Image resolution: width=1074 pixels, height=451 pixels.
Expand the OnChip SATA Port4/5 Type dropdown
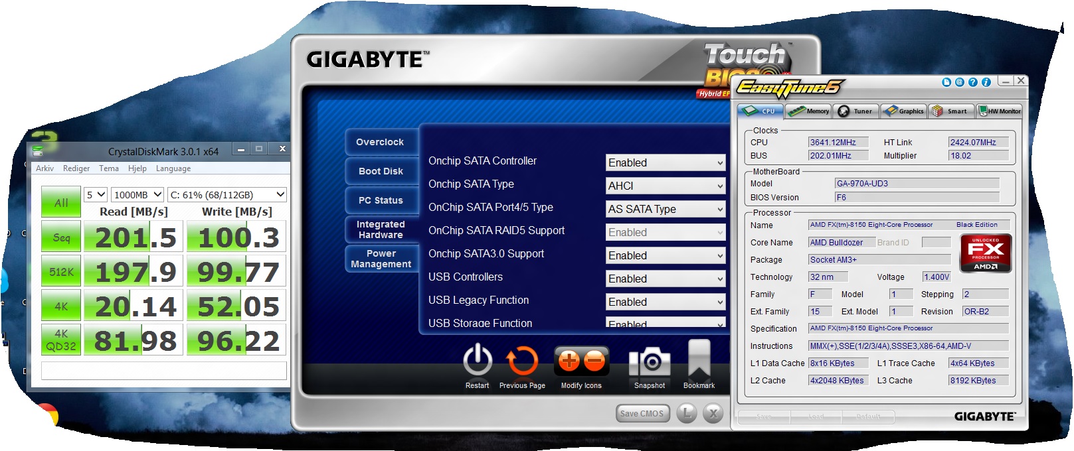[666, 209]
